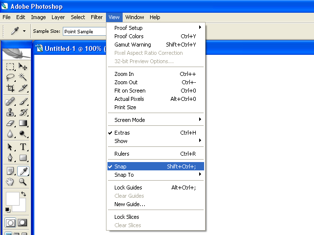Open the Image menu

(x=38, y=17)
